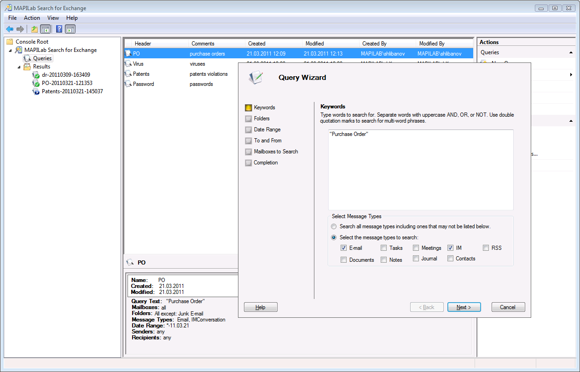Enable the Tasks message type checkbox
580x372 pixels.
384,248
